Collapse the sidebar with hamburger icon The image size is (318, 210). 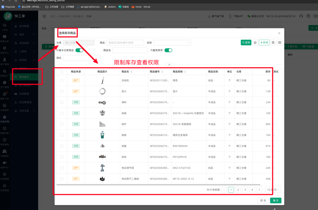(44, 16)
